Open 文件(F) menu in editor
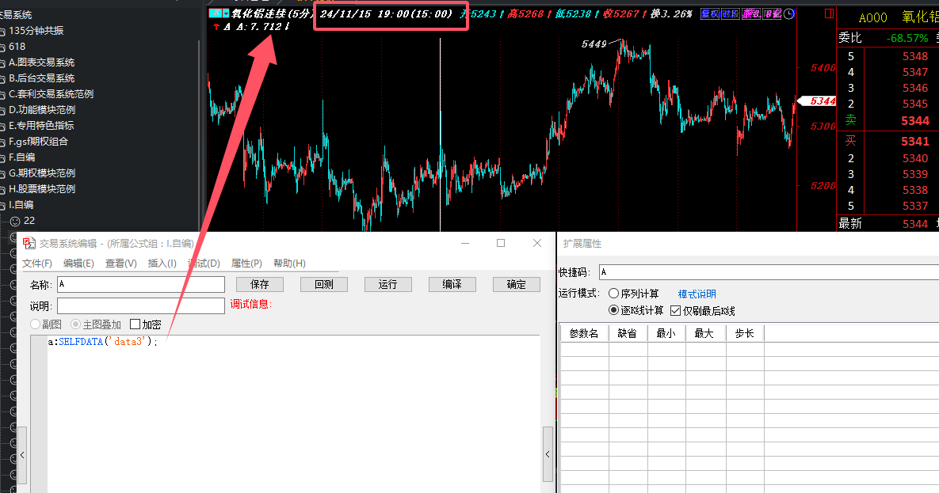This screenshot has height=493, width=939. 37,264
